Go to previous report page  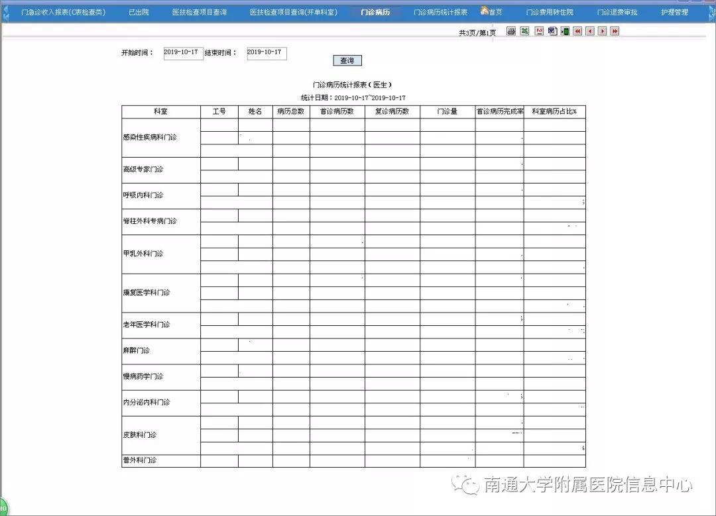pos(590,31)
